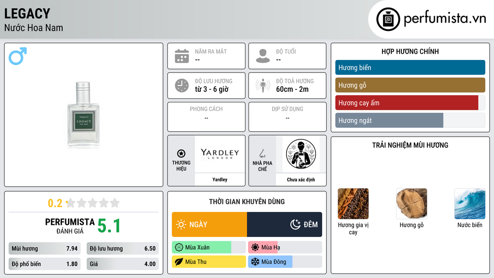Viewport: 494px width, 278px height.
Task: Click the leaf icon for Mùa Thu
Action: pos(179,262)
